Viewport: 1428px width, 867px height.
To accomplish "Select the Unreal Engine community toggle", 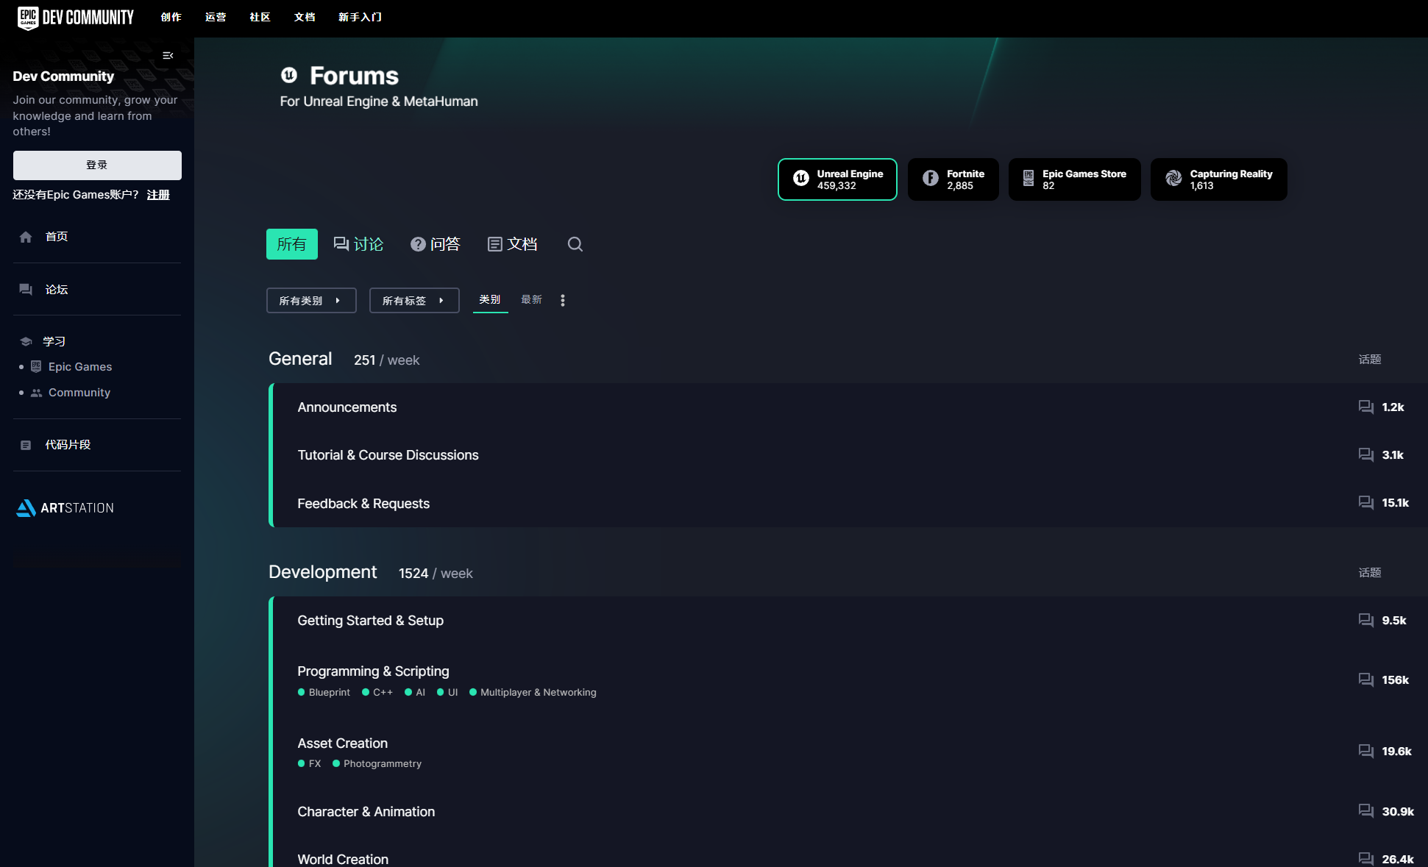I will (x=837, y=179).
